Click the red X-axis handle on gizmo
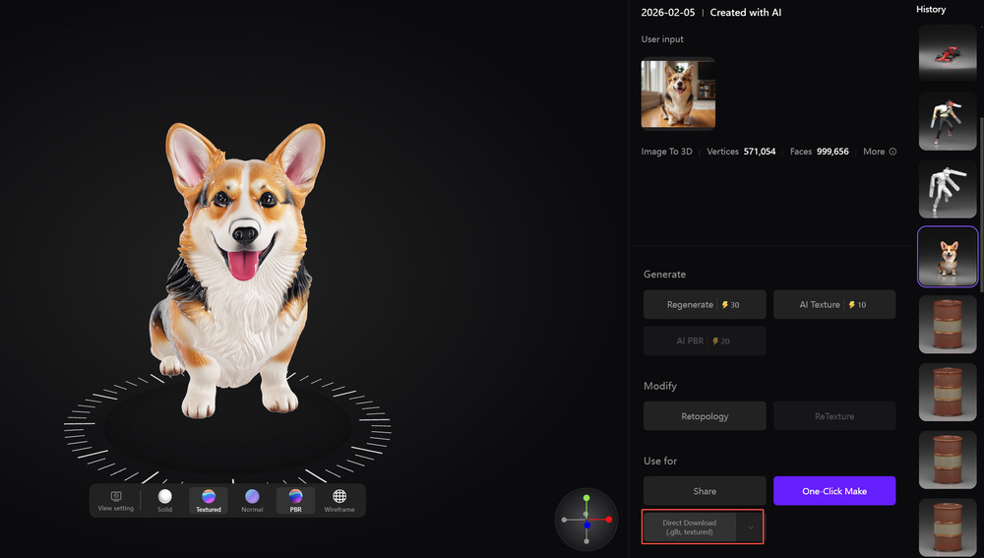 609,520
